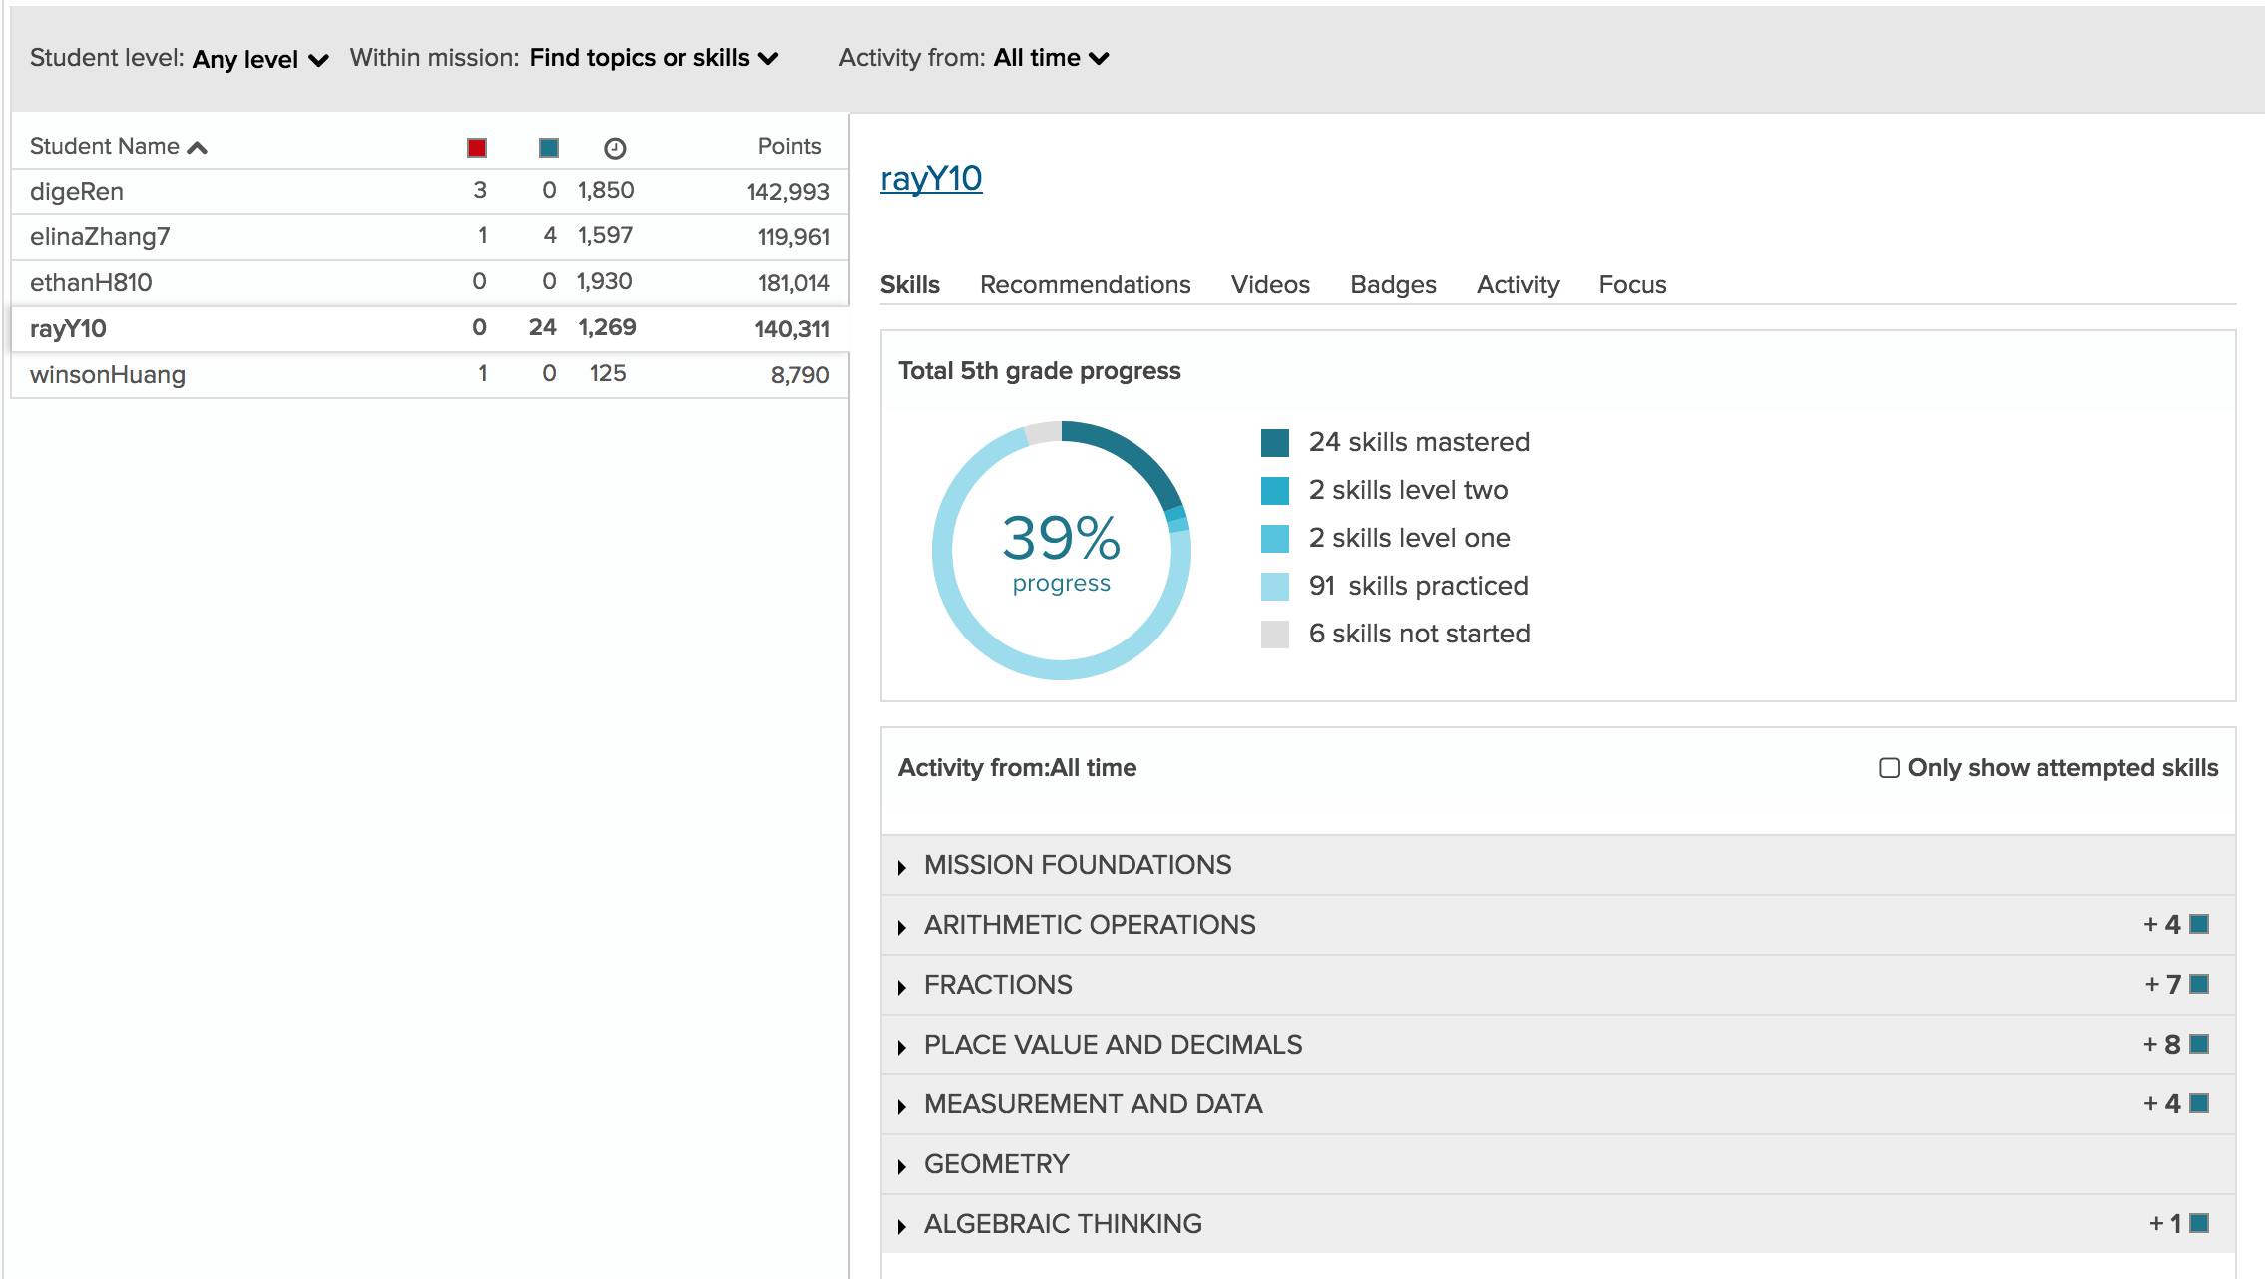This screenshot has height=1279, width=2265.
Task: Sort by Student Name header
Action: [x=118, y=146]
